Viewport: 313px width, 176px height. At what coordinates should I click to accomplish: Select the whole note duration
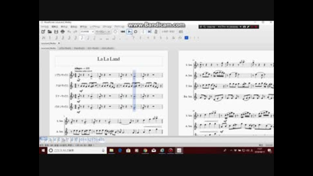101,38
